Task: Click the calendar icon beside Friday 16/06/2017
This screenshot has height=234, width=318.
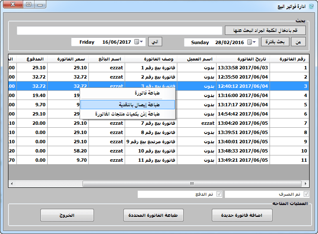Action: 136,42
